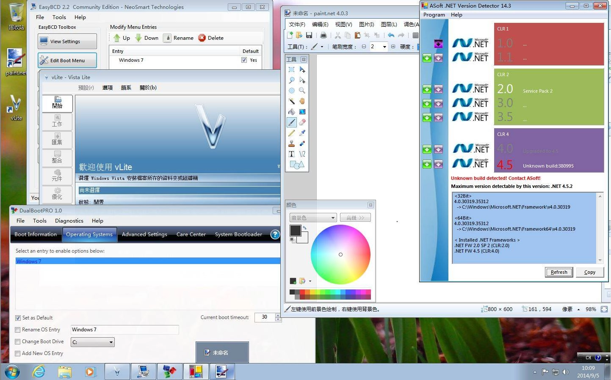Select the Paintbrush tool in toolbox
The height and width of the screenshot is (380, 611).
pos(291,122)
